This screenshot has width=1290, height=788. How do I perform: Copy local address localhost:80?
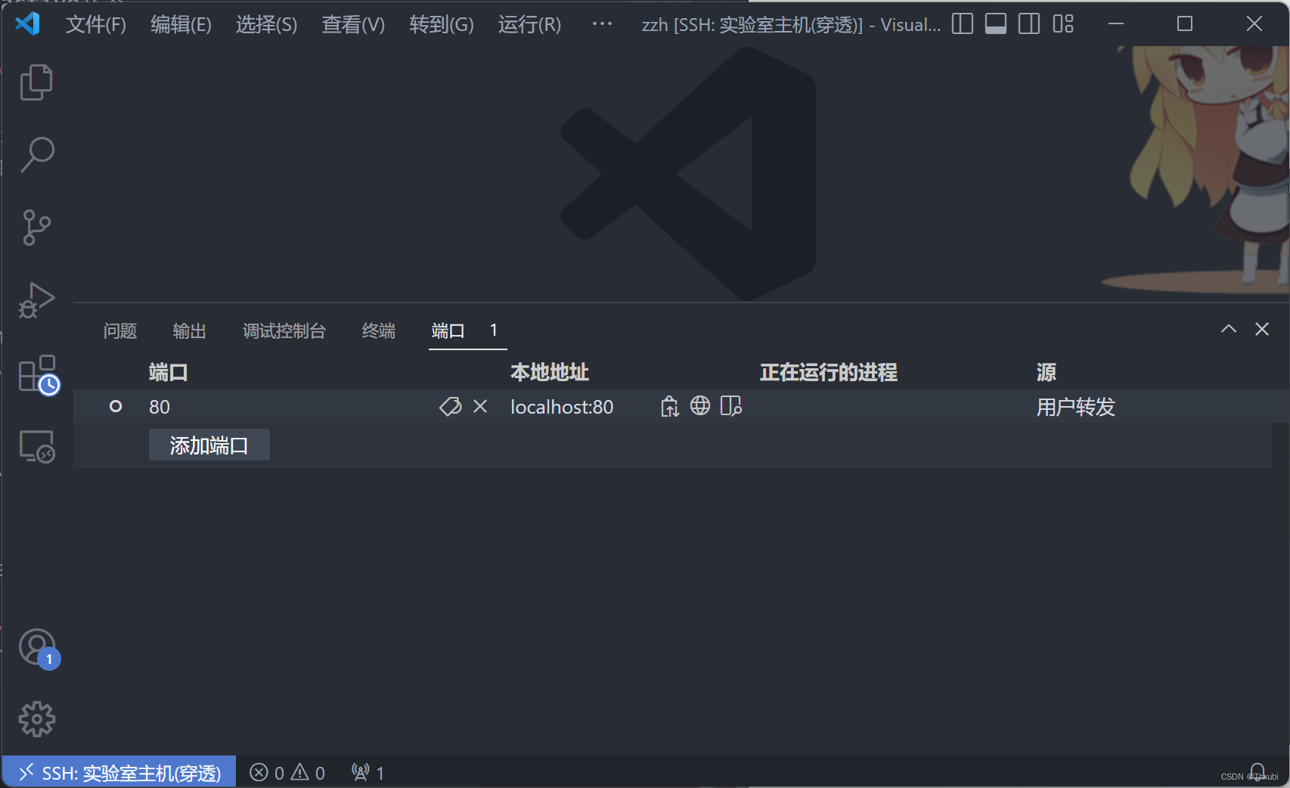coord(669,407)
